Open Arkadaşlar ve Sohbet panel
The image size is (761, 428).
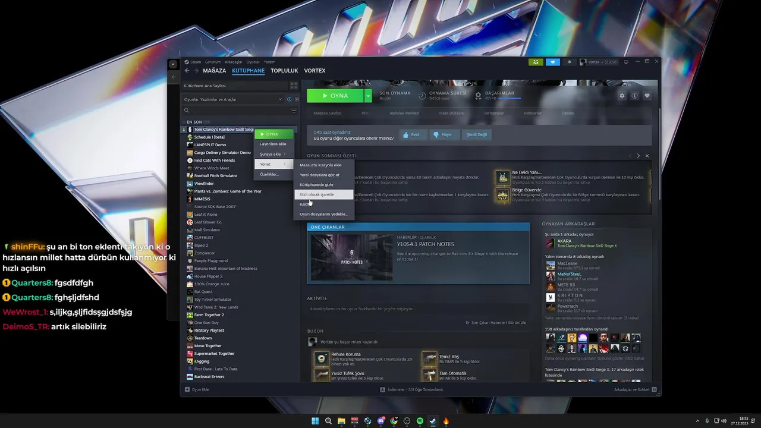(635, 389)
